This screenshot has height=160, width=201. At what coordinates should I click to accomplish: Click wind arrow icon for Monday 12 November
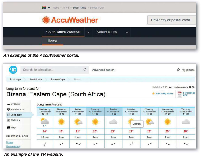pyautogui.click(x=132, y=143)
